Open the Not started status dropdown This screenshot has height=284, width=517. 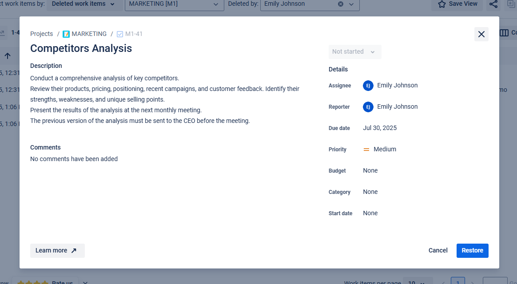pyautogui.click(x=354, y=52)
